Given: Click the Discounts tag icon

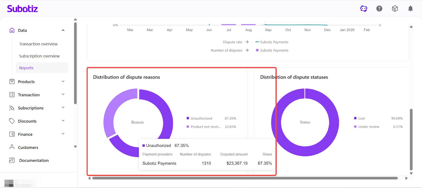Looking at the screenshot, I should [x=12, y=121].
